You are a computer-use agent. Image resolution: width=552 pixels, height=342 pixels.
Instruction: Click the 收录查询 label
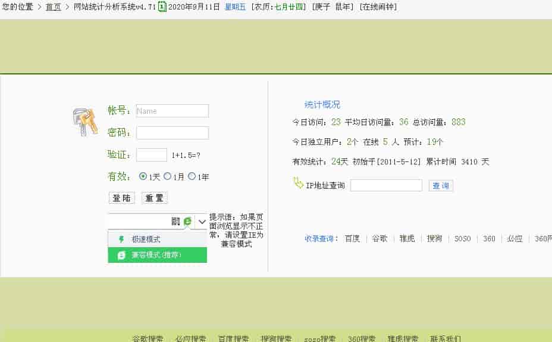click(321, 239)
